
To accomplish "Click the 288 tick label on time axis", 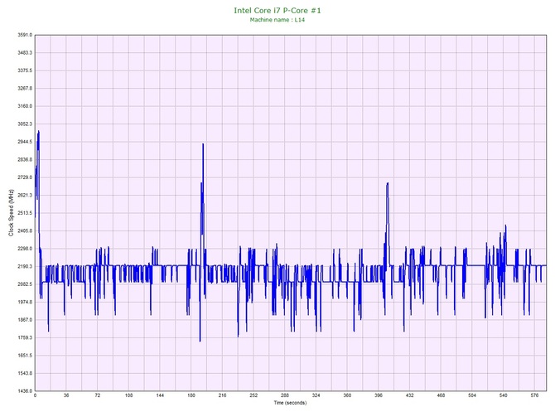I will coord(285,395).
